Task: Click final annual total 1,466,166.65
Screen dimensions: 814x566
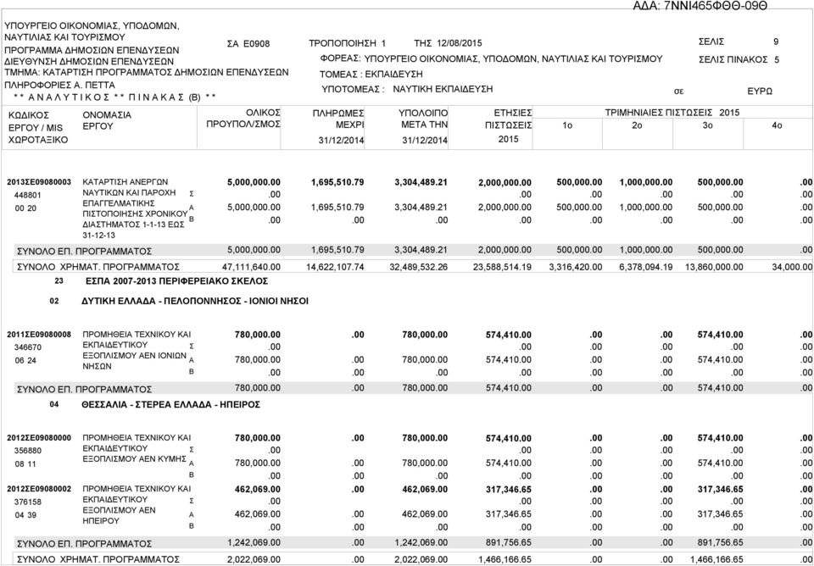Action: pos(505,560)
